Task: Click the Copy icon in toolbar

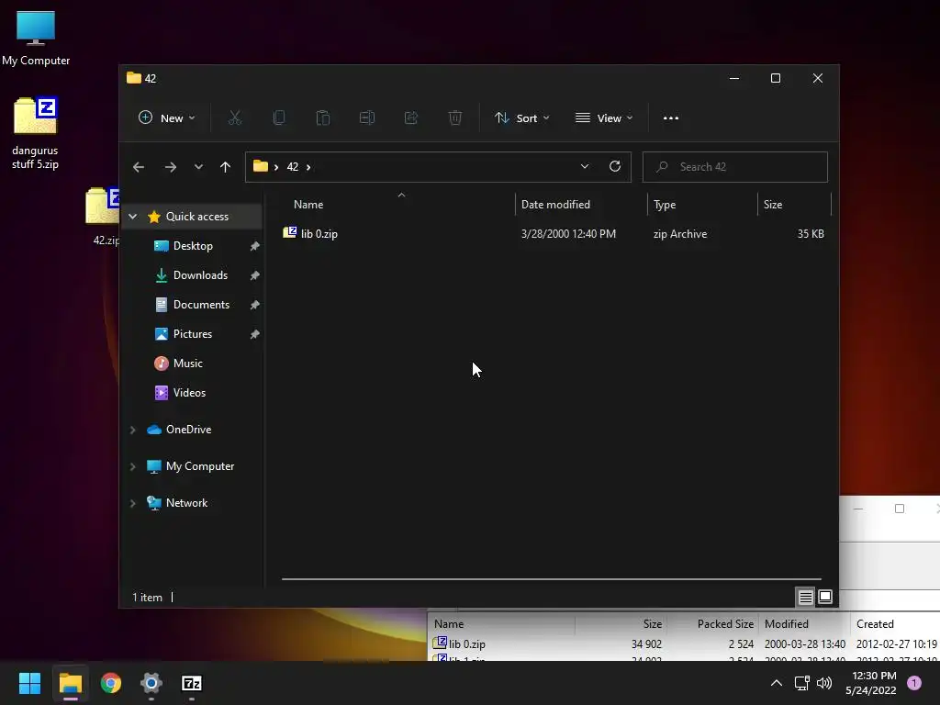Action: coord(279,118)
